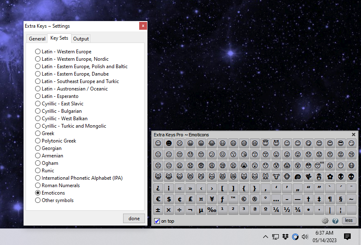Show hidden tray icons chevron
The width and height of the screenshot is (361, 245).
[266, 237]
